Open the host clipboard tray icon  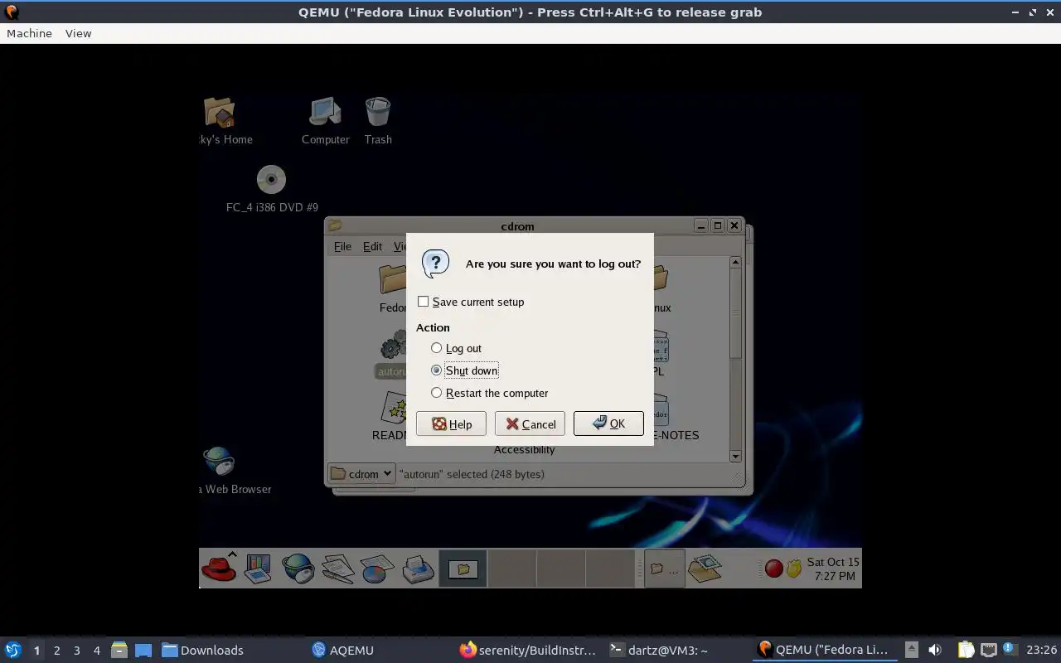coord(967,650)
